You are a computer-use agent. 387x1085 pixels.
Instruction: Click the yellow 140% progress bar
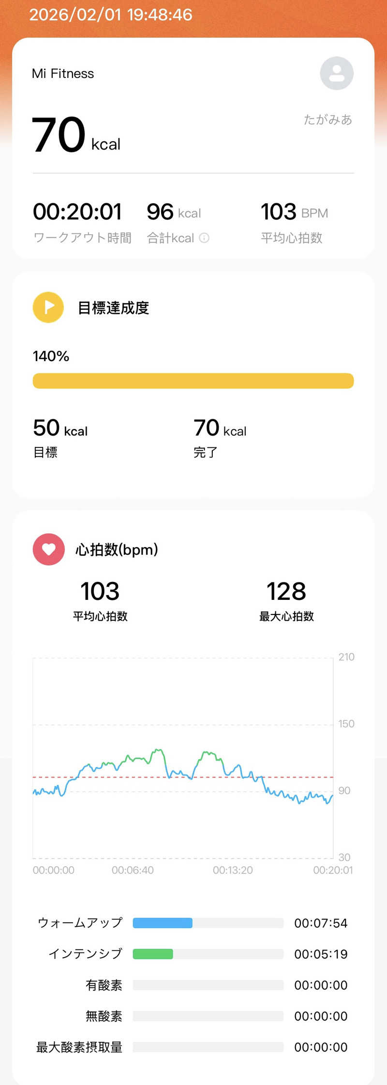pos(193,381)
